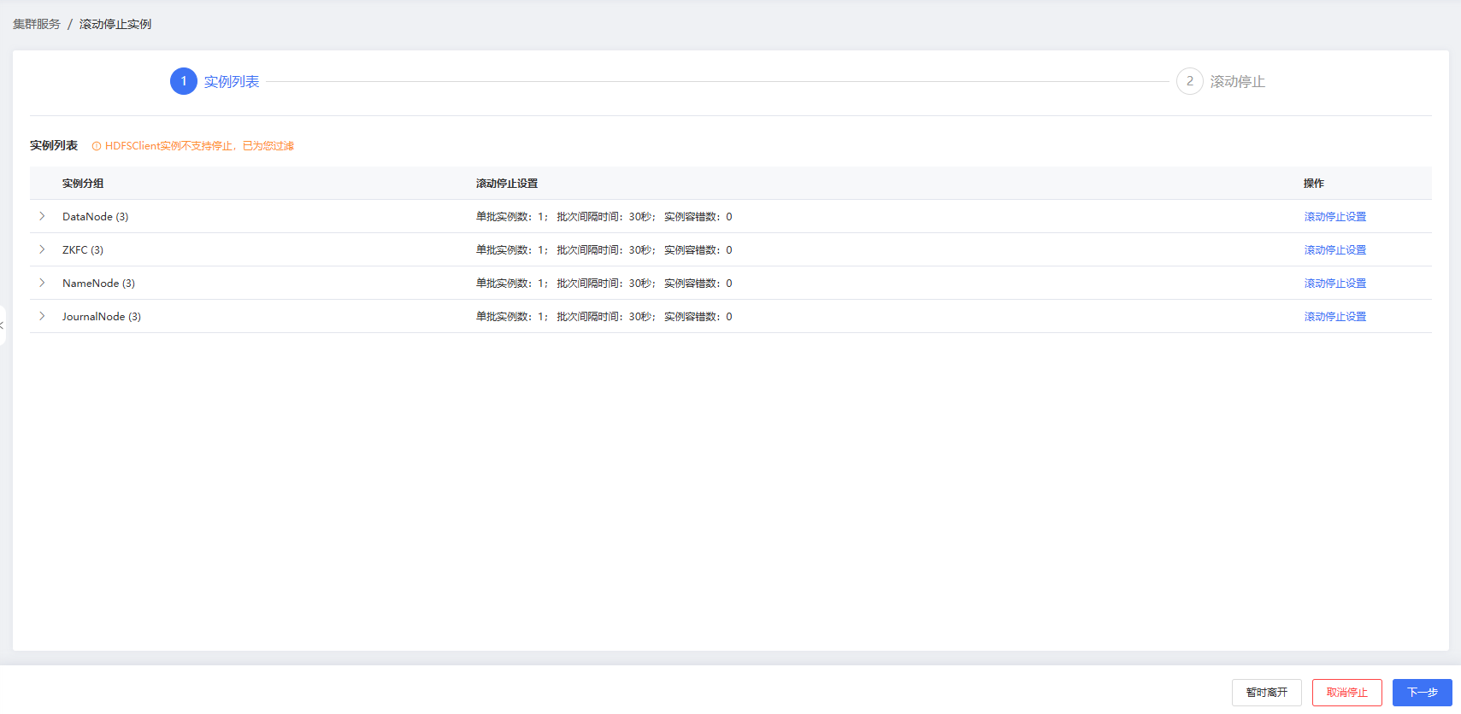Image resolution: width=1461 pixels, height=714 pixels.
Task: Click the 滚动停止 step label
Action: 1237,82
